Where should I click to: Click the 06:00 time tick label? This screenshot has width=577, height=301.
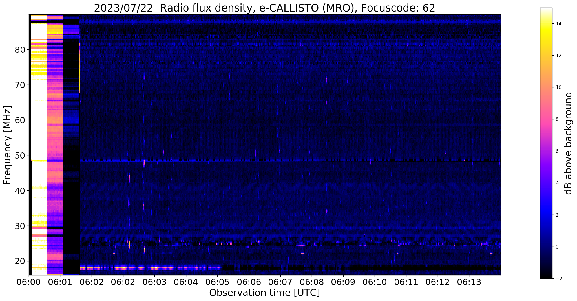29,282
